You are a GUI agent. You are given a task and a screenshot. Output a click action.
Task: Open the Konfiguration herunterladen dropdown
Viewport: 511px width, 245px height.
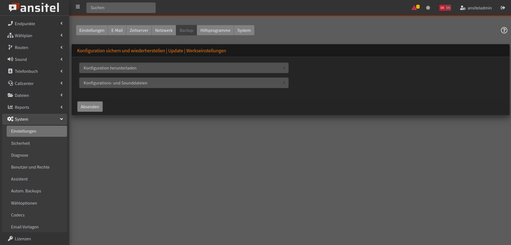(184, 68)
